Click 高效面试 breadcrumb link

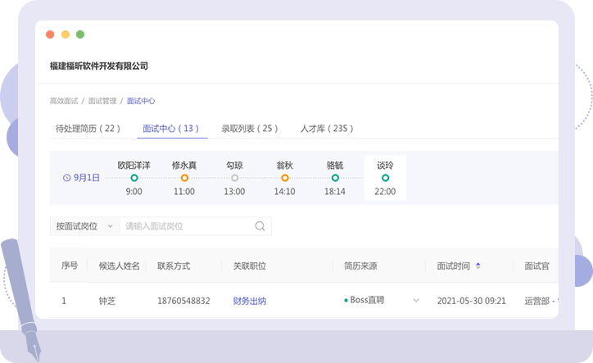point(64,101)
